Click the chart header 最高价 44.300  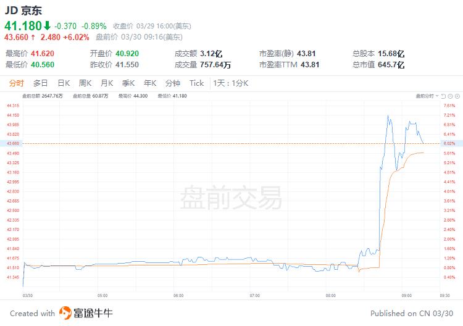(133, 96)
